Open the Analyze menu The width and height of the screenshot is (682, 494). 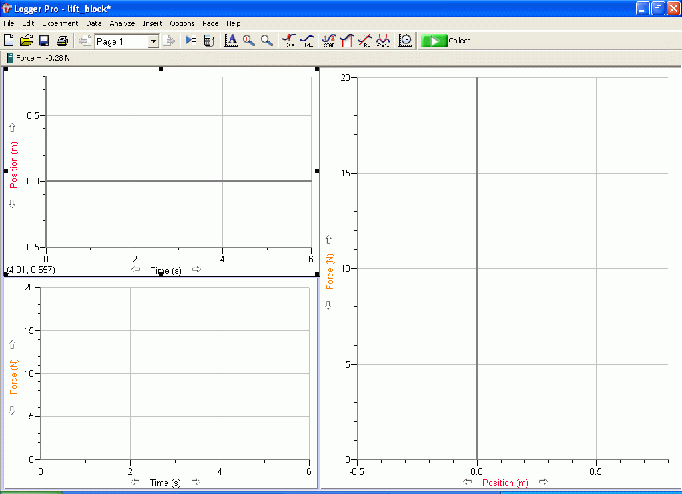coord(122,23)
